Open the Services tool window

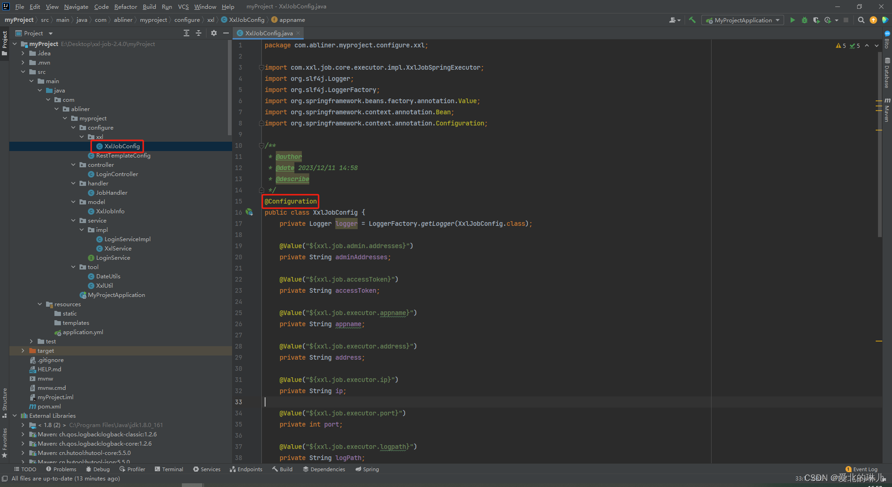click(x=207, y=469)
